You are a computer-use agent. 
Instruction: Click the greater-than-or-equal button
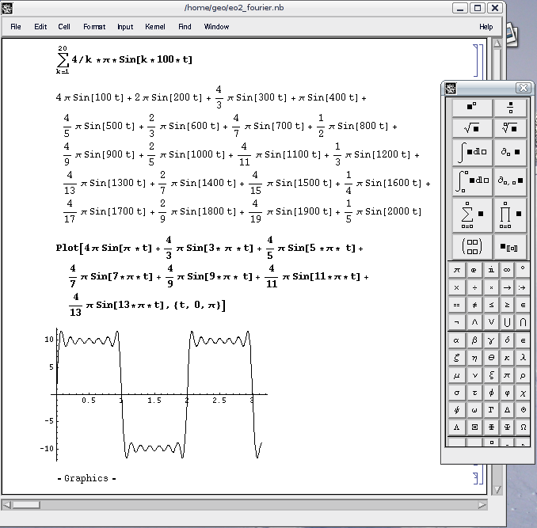coord(507,305)
